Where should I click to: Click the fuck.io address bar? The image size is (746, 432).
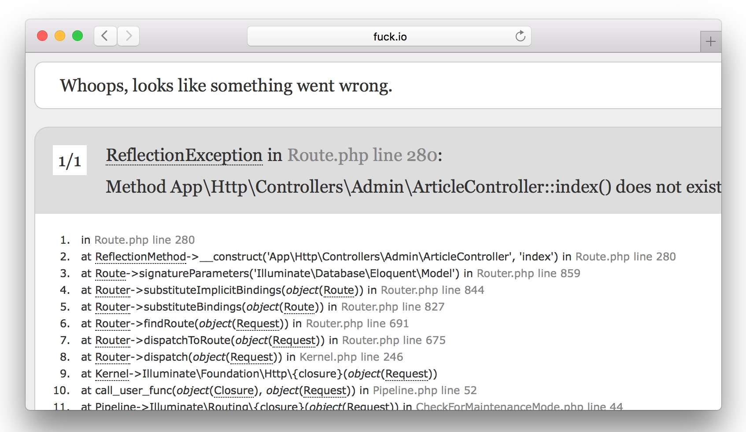coord(389,36)
